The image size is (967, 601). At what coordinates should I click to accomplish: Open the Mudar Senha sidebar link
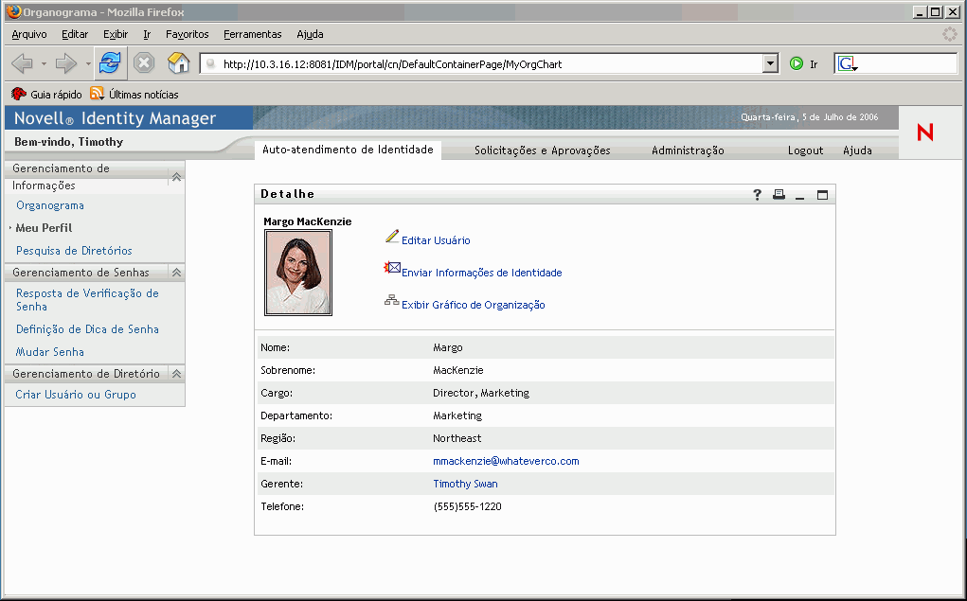tap(50, 352)
